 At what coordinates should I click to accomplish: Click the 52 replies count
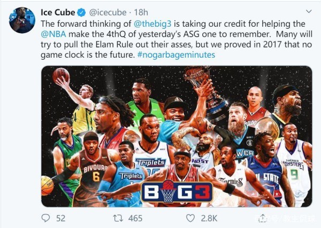tap(61, 218)
